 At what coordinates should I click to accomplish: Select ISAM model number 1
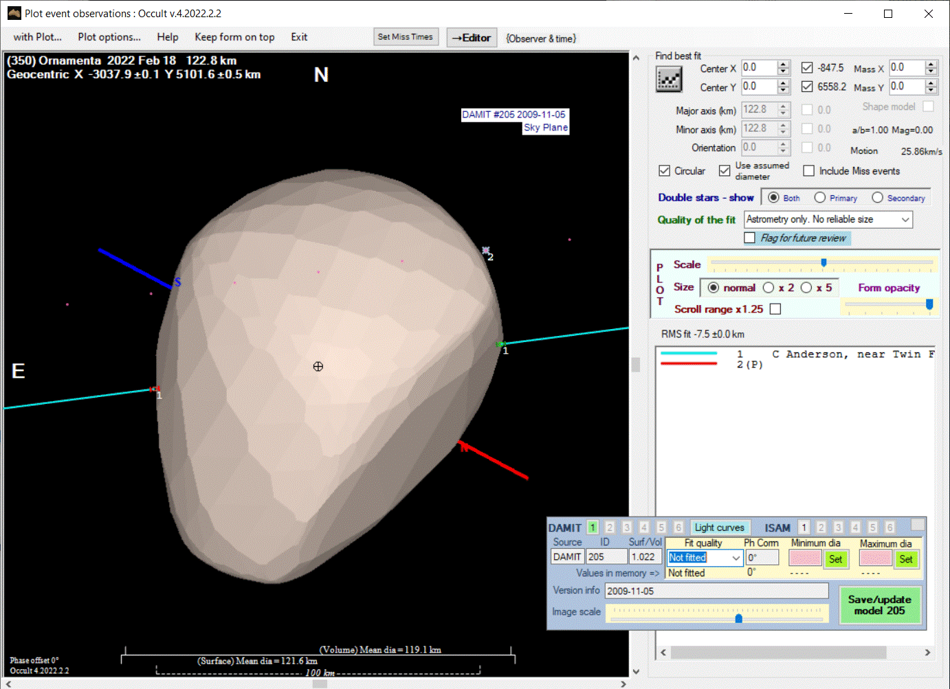pyautogui.click(x=804, y=528)
